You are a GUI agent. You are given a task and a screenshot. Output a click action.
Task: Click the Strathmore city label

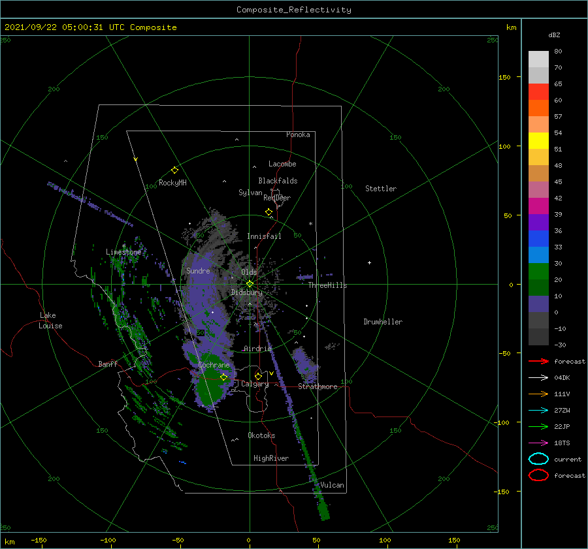coord(318,386)
